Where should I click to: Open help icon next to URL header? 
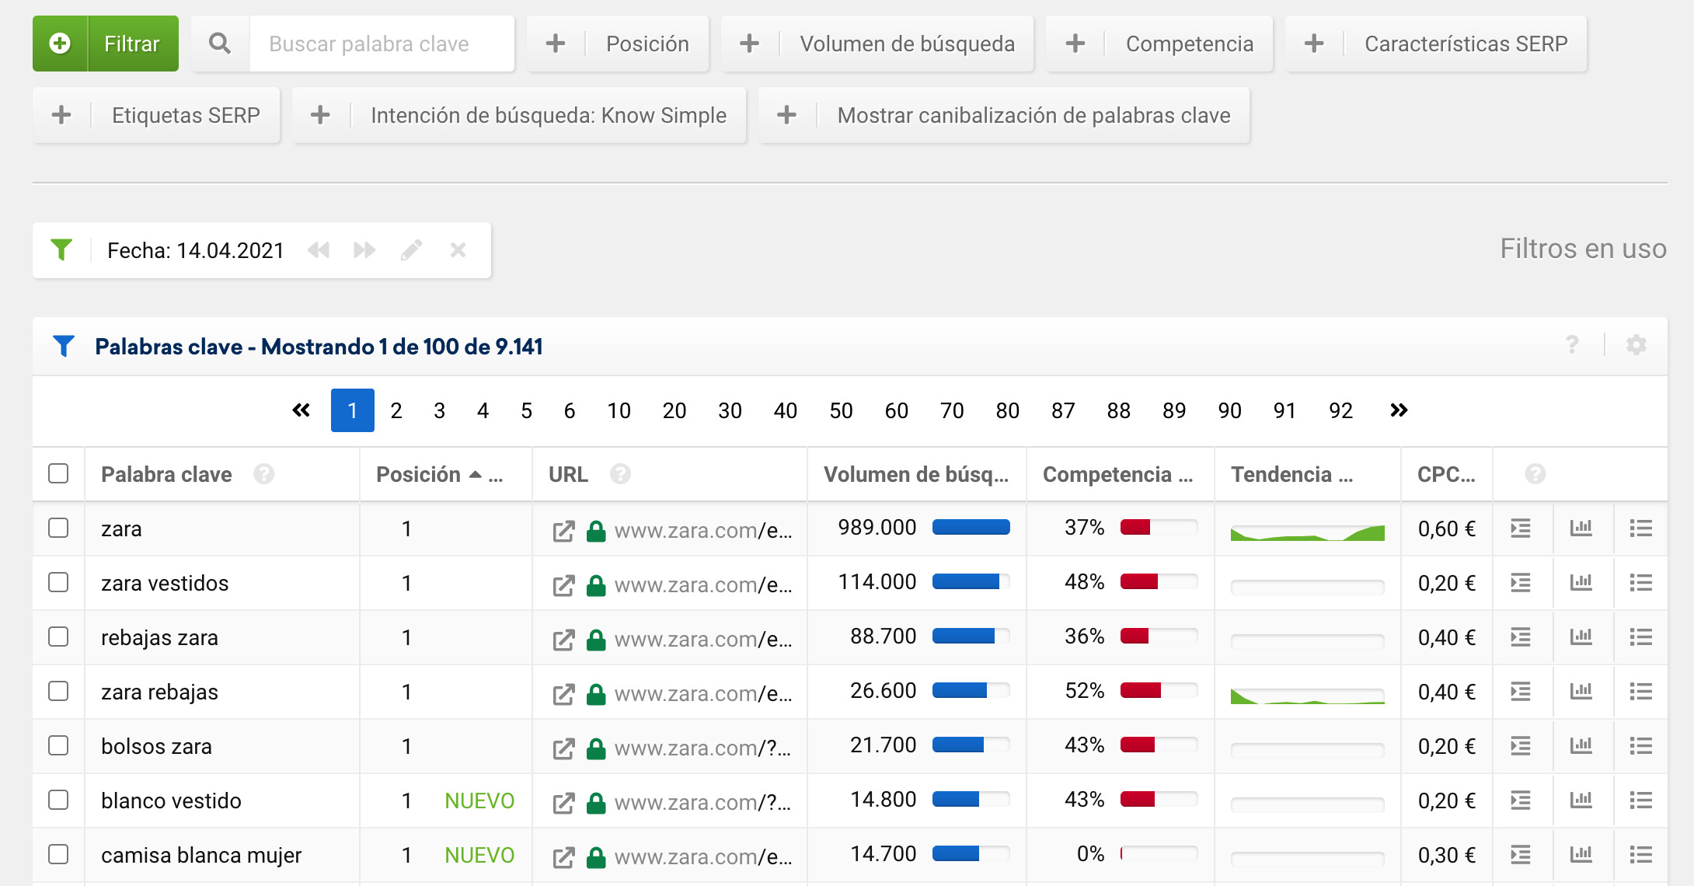click(x=620, y=474)
